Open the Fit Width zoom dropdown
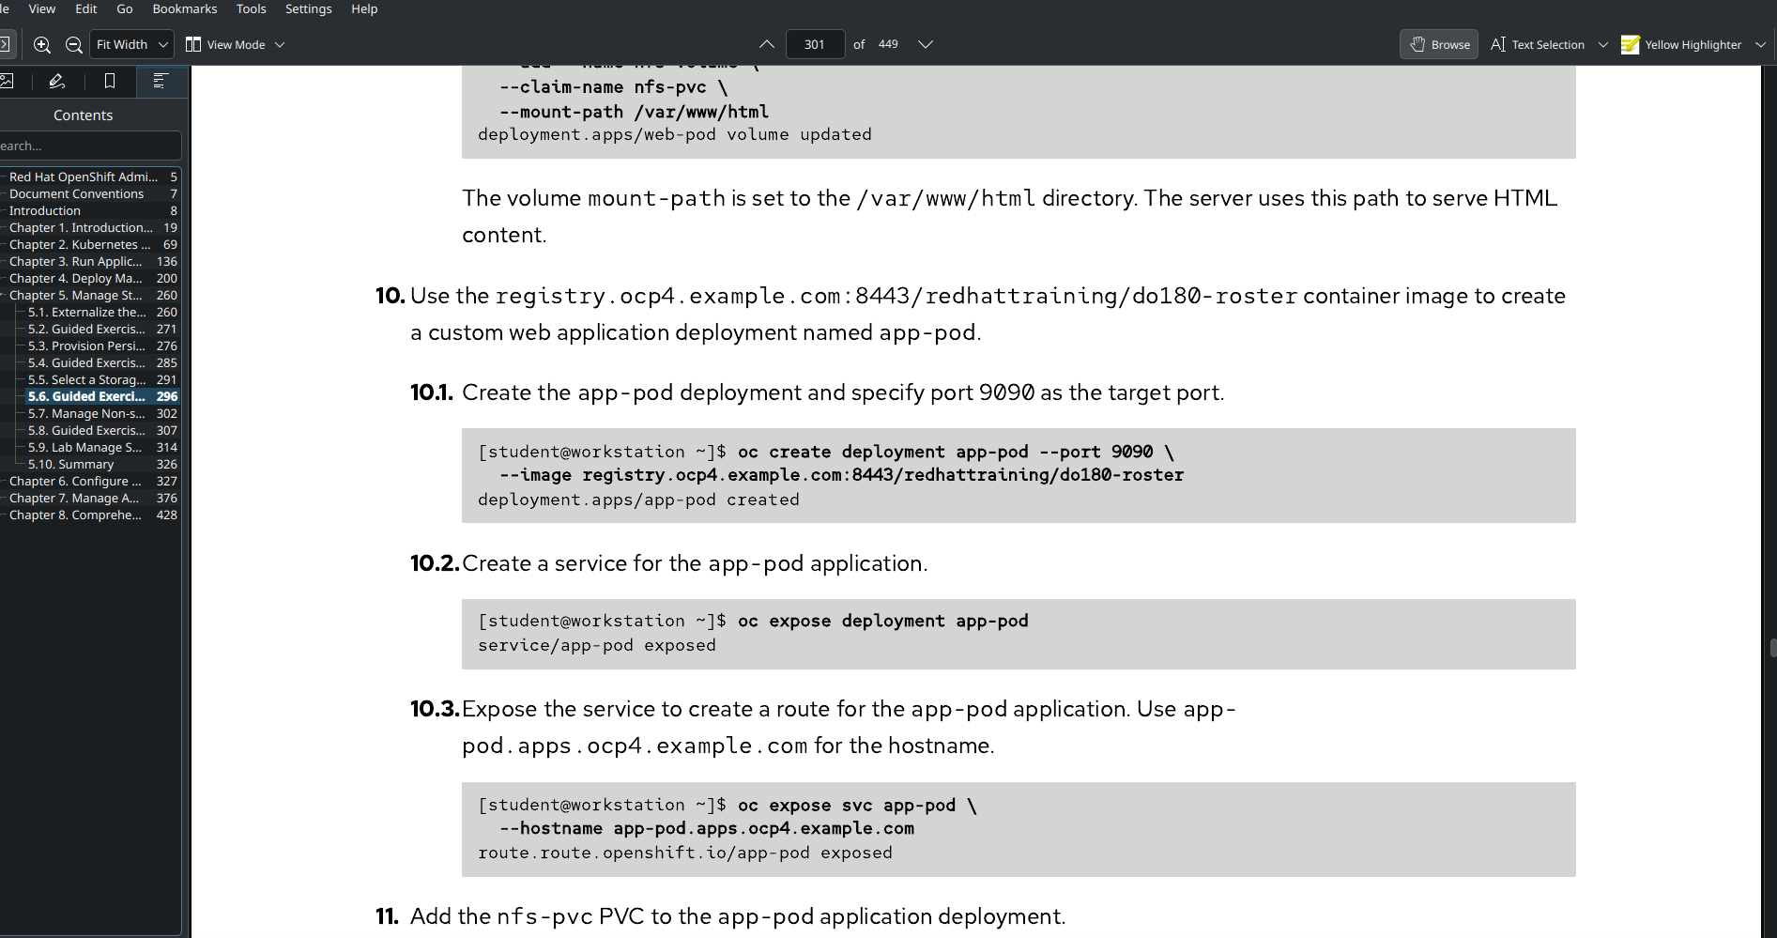Screen dimensions: 1777x938 (132, 44)
